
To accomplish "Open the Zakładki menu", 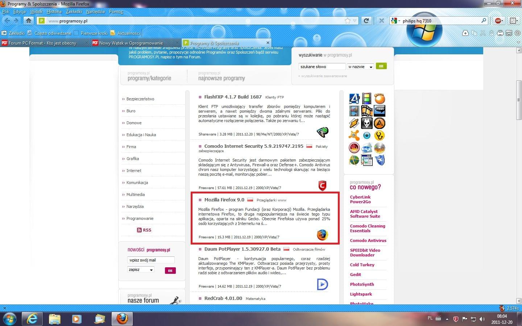I will coord(74,12).
